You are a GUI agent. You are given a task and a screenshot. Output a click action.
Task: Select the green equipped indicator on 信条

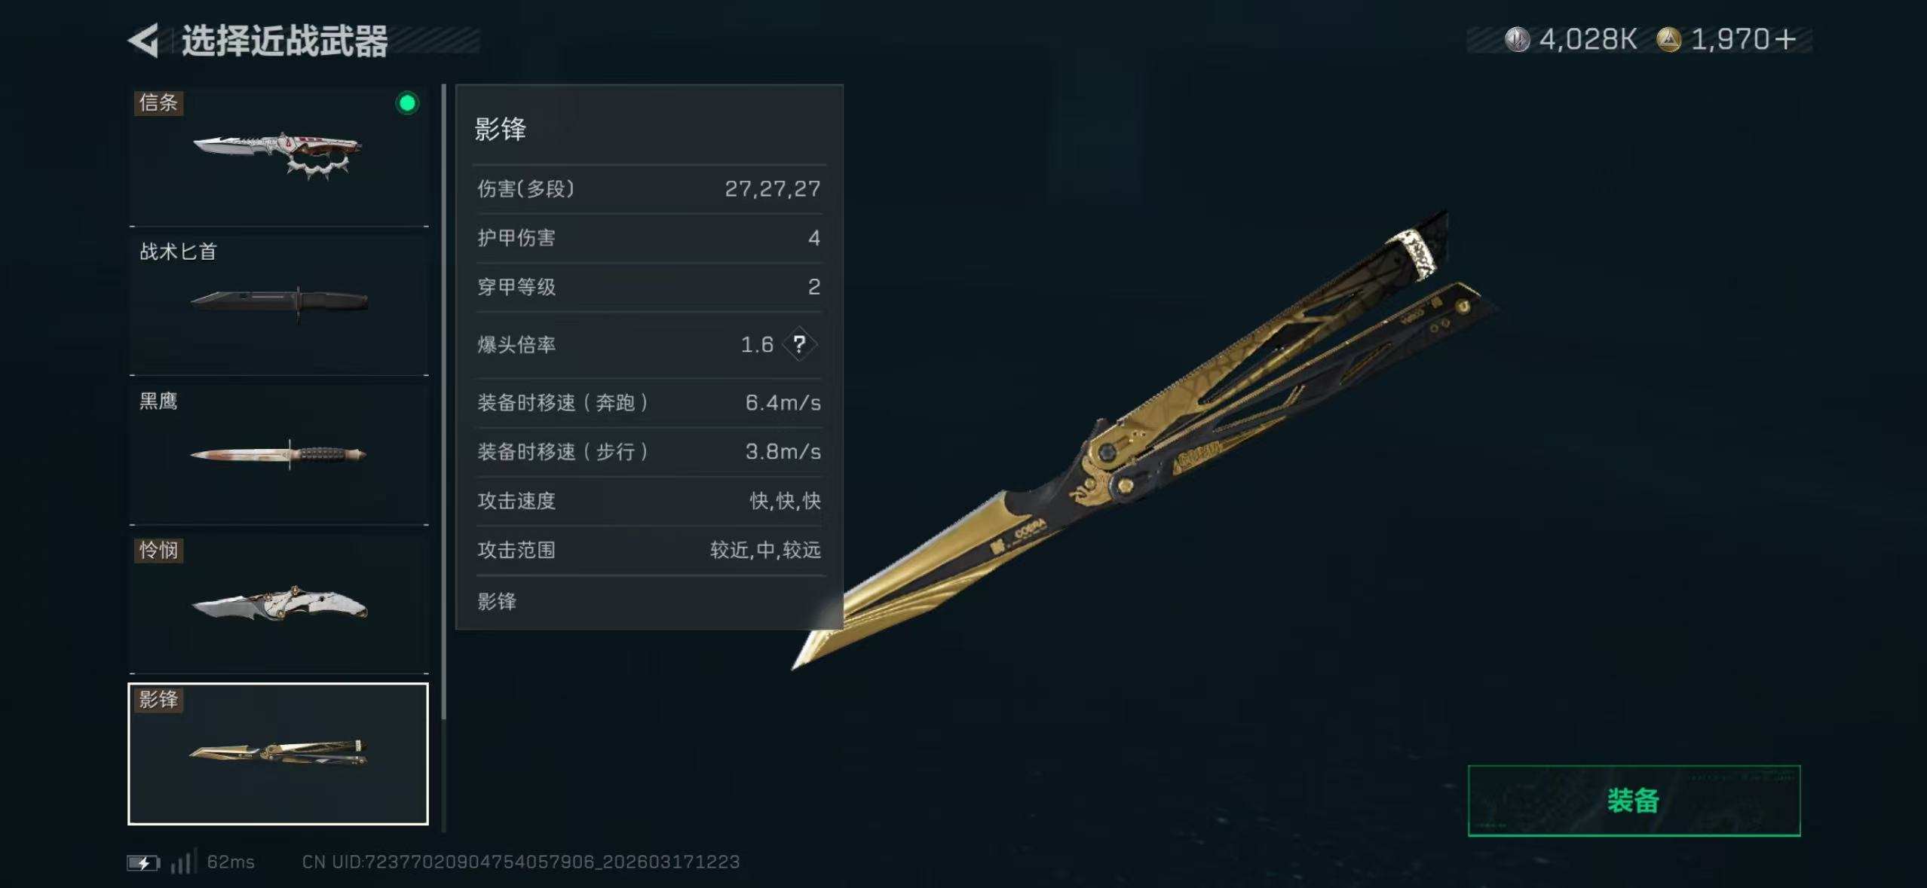click(407, 103)
